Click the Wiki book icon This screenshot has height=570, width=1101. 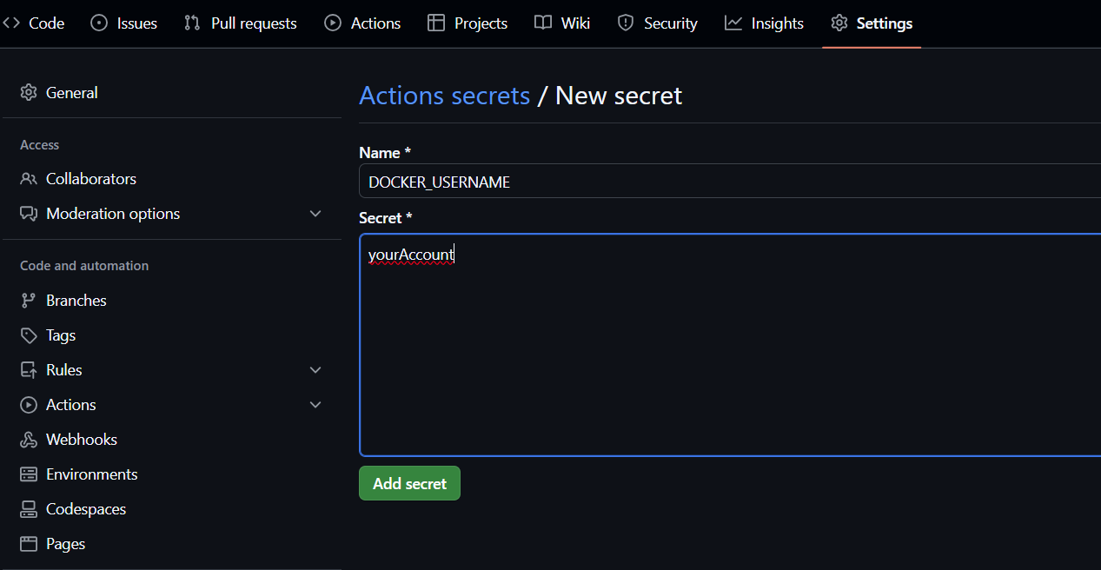pyautogui.click(x=543, y=23)
